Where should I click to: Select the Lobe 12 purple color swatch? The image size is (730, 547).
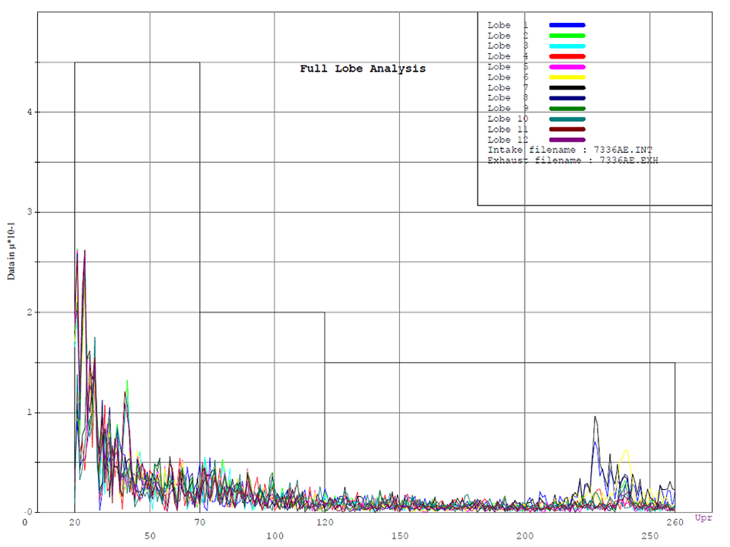(567, 139)
